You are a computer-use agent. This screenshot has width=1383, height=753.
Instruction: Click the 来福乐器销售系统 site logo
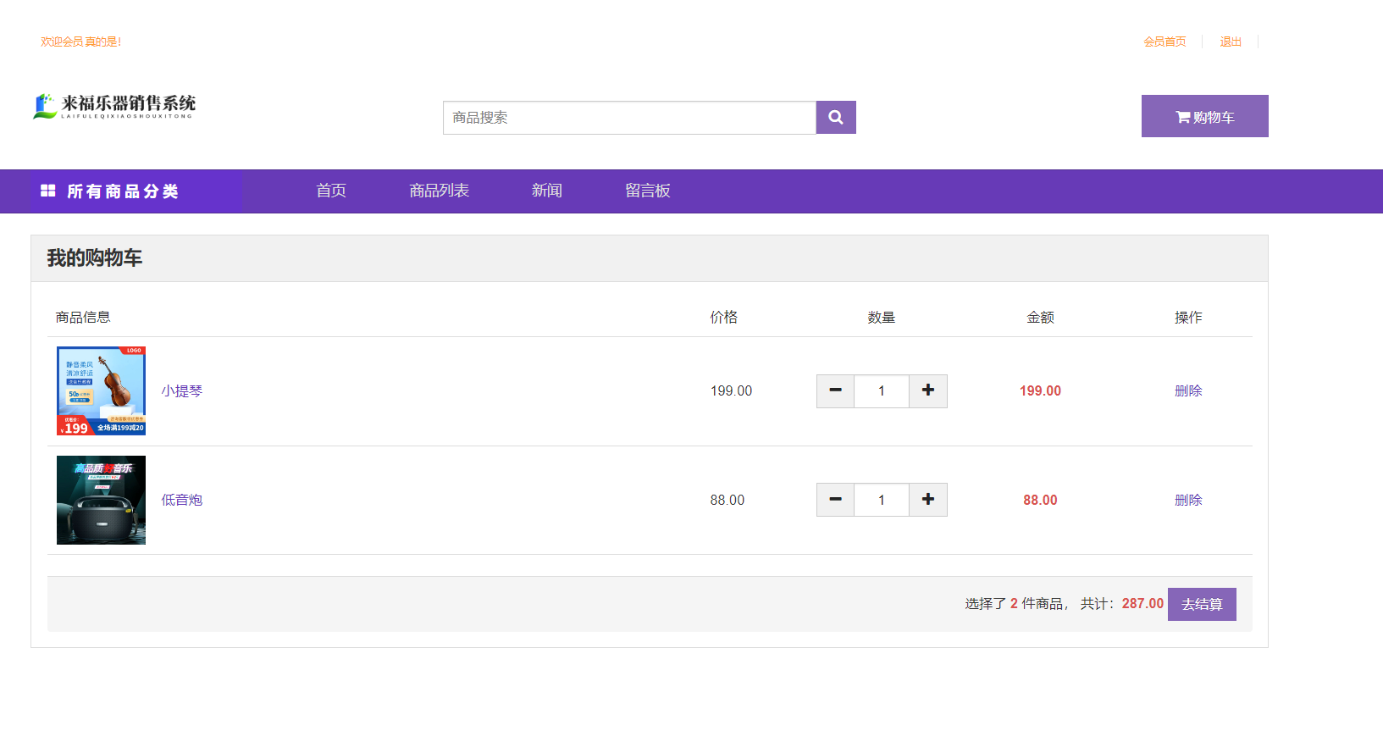coord(114,107)
